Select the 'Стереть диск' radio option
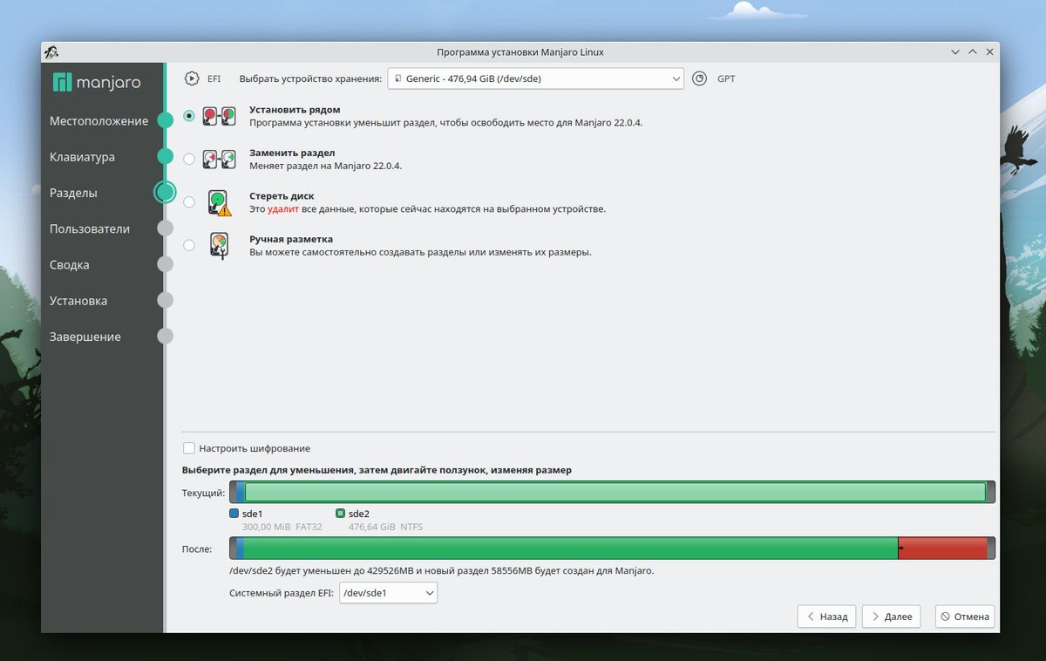This screenshot has height=661, width=1046. tap(188, 201)
